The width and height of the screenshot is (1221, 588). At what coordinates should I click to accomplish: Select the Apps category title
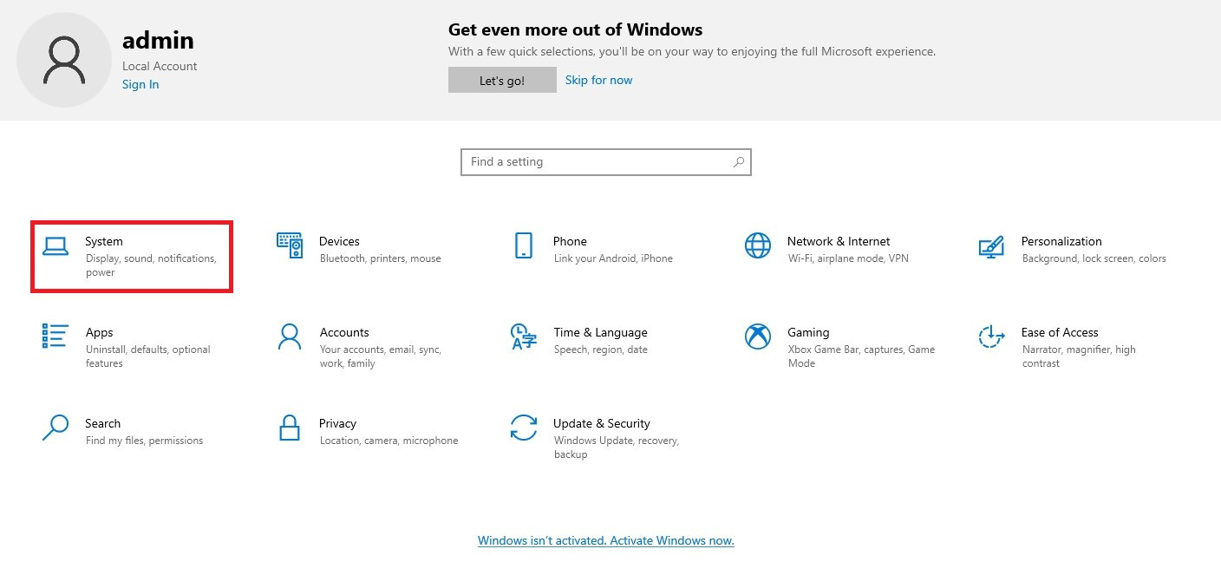tap(100, 332)
